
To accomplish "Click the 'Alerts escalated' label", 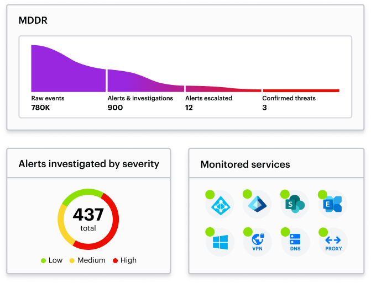I will tap(208, 98).
